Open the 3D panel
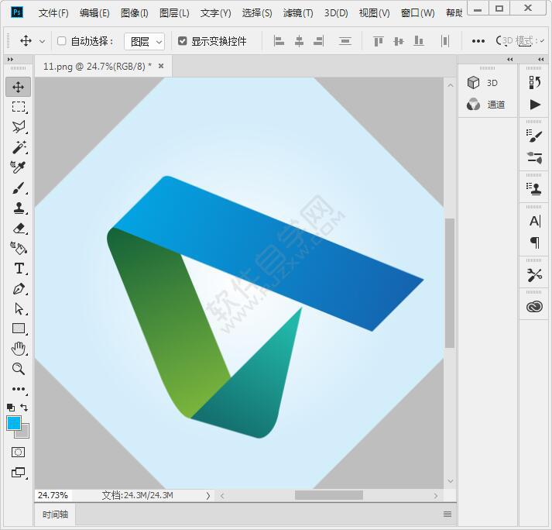The image size is (552, 530). pos(487,83)
